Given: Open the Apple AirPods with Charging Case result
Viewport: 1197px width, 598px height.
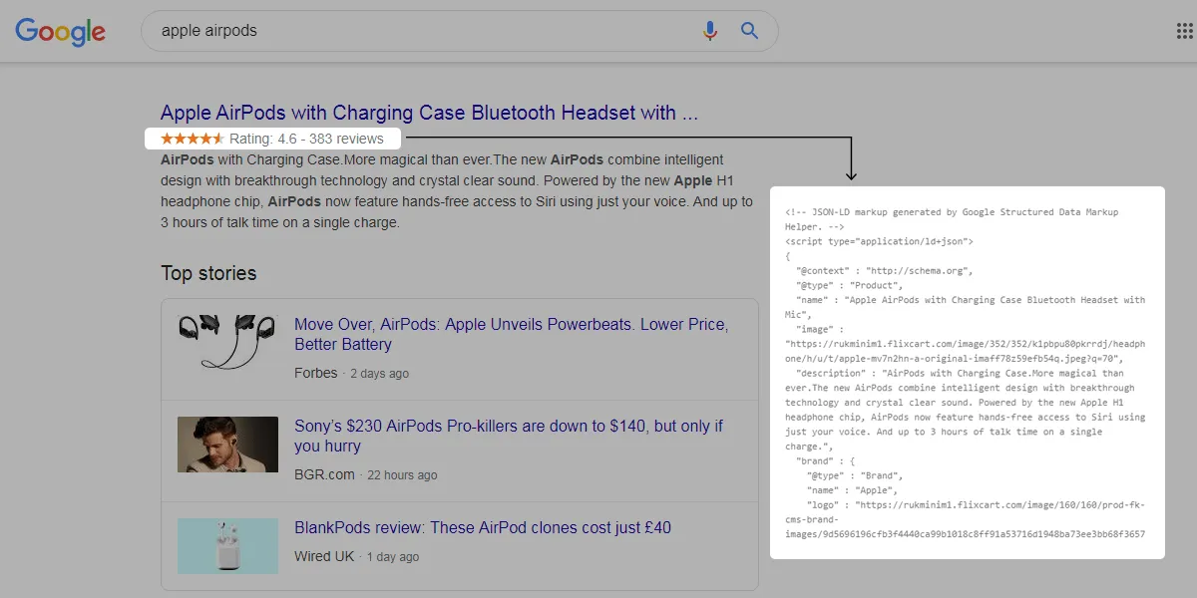Looking at the screenshot, I should (x=429, y=113).
